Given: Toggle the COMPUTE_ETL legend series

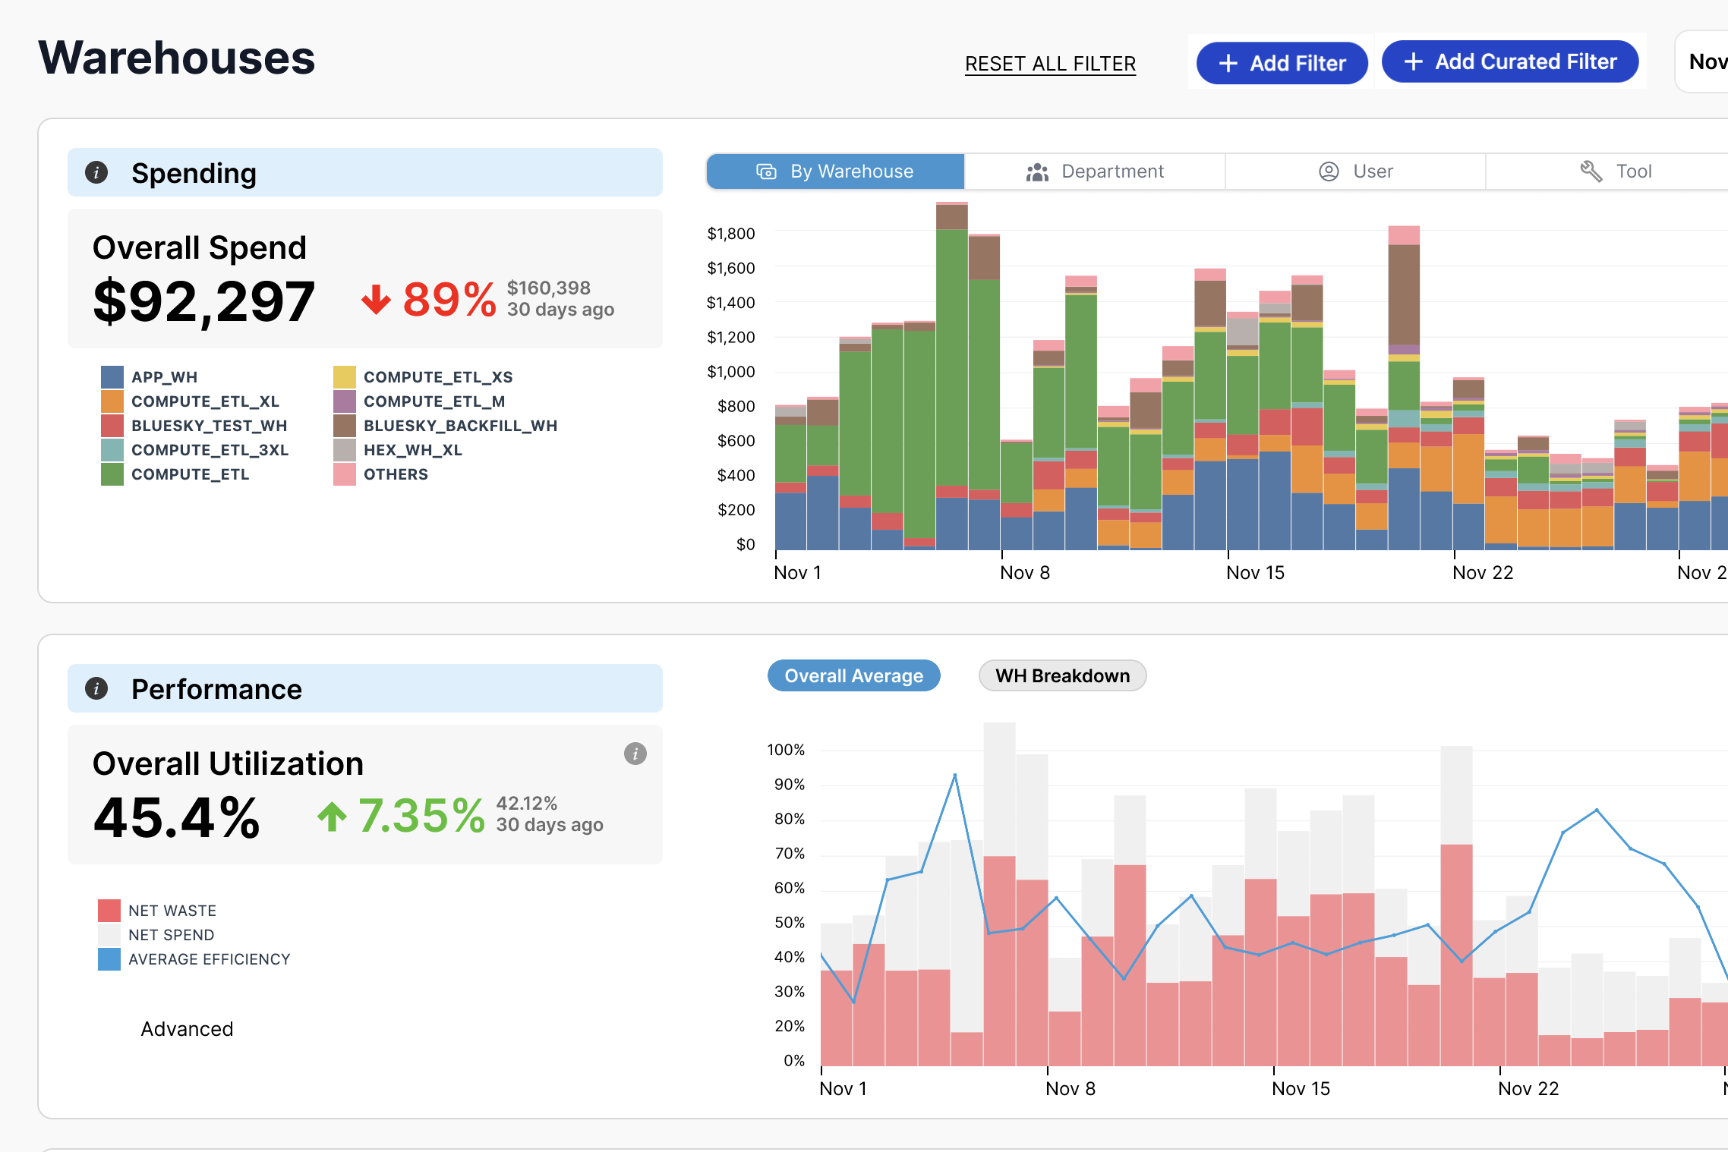Looking at the screenshot, I should (190, 474).
